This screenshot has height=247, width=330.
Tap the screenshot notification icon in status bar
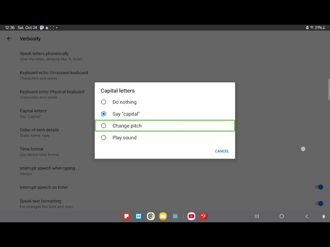point(52,28)
